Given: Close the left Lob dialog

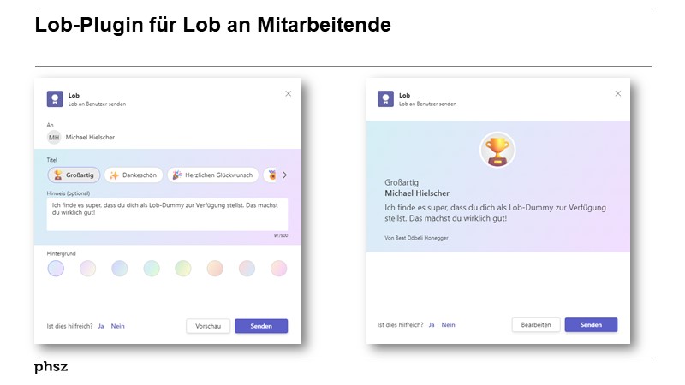Looking at the screenshot, I should [289, 93].
